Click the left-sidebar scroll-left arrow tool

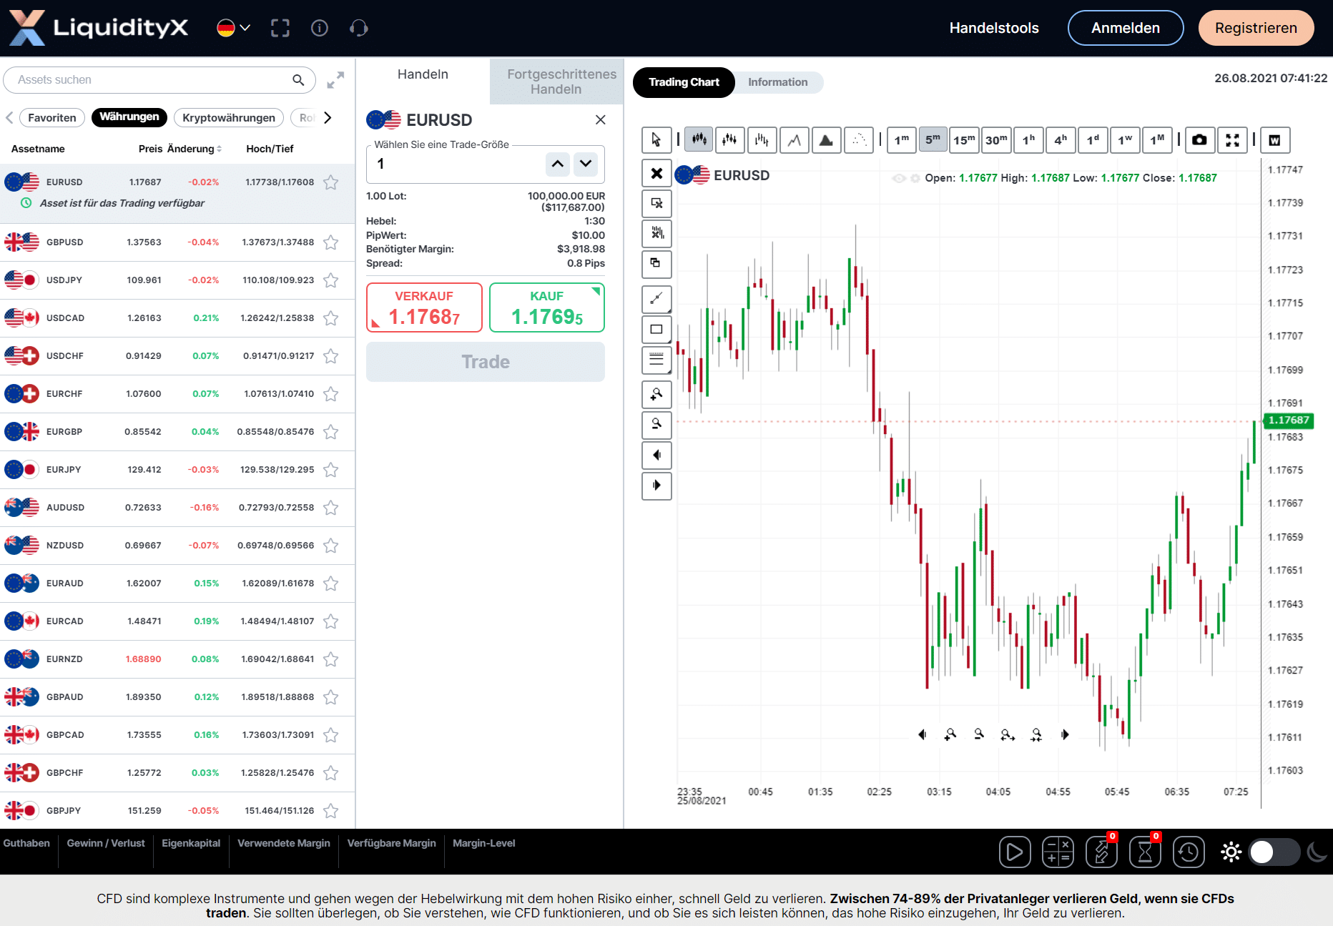tap(656, 455)
